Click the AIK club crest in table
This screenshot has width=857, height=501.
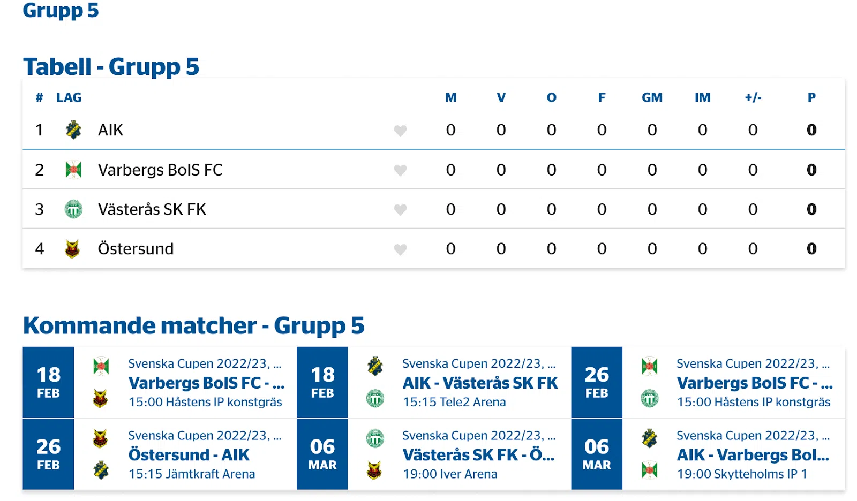click(73, 130)
